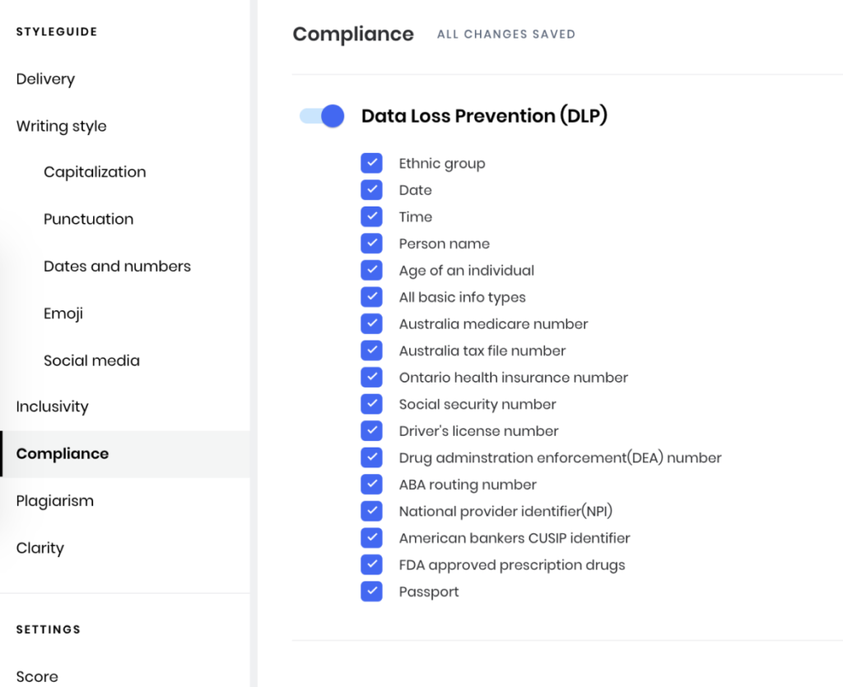Uncheck the Passport checkbox
Image resolution: width=843 pixels, height=687 pixels.
click(x=371, y=592)
